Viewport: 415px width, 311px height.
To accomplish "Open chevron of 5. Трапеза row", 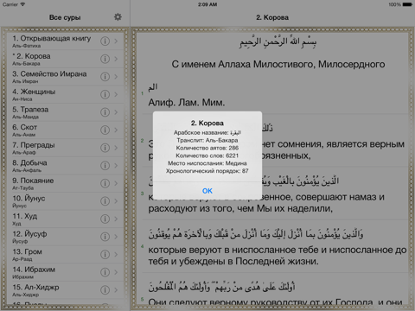I will [116, 112].
